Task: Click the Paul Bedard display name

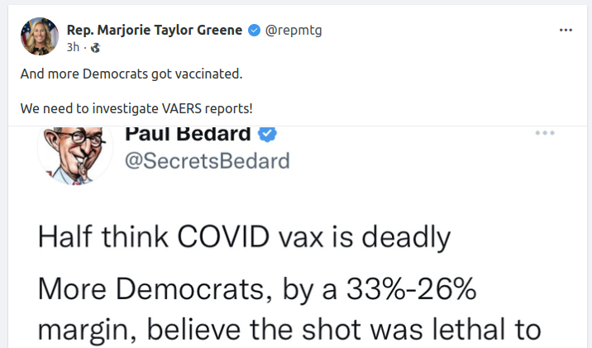Action: tap(189, 134)
